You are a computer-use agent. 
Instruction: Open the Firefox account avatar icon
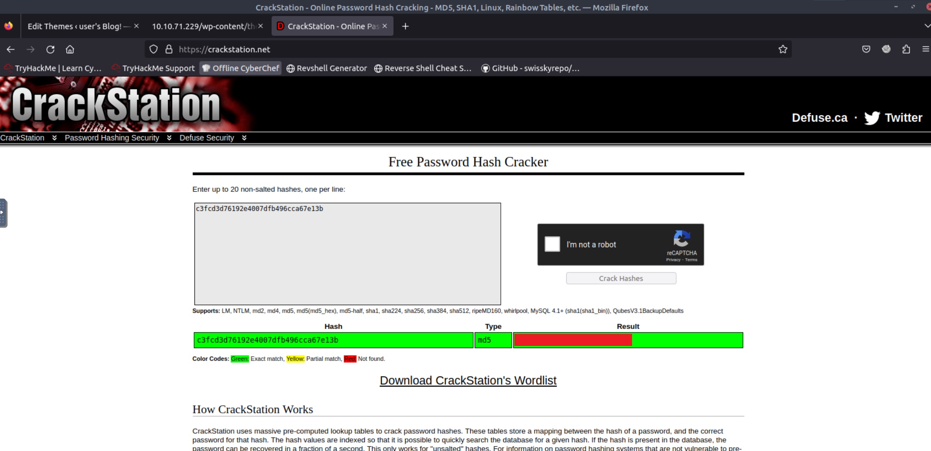coord(886,49)
